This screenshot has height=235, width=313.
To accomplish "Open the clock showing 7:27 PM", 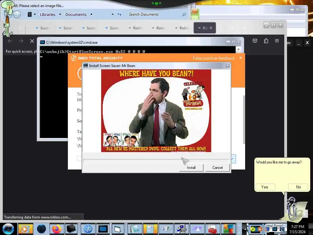I will click(297, 229).
